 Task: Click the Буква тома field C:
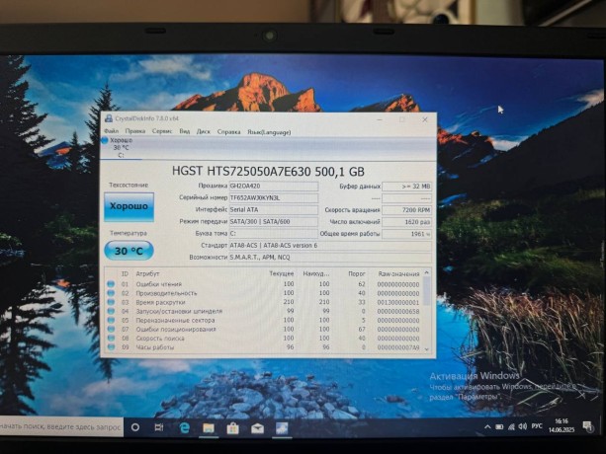274,234
